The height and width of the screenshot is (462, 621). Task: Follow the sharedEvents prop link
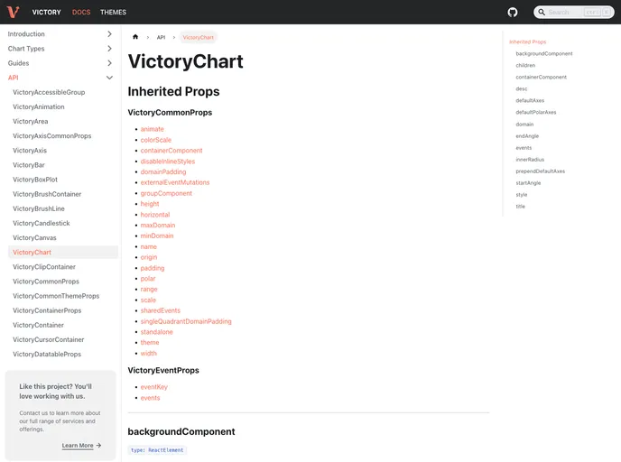[x=160, y=310]
